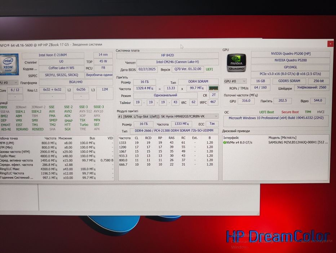Click the NVIDIA Quadro logo
The height and width of the screenshot is (253, 336).
pos(236,63)
